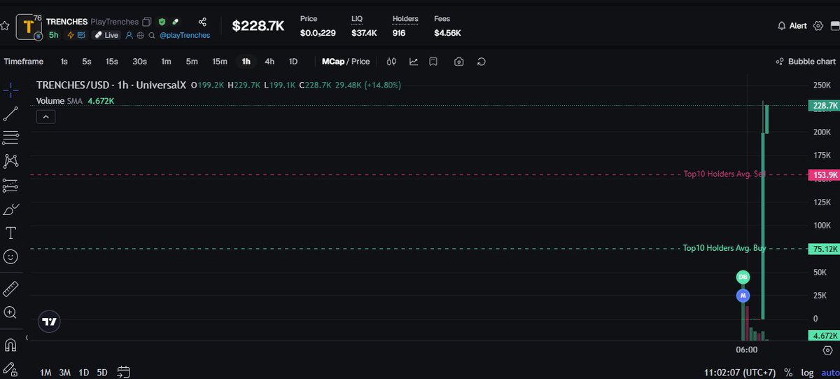Set the date range to 3M
The image size is (840, 379).
pyautogui.click(x=65, y=372)
